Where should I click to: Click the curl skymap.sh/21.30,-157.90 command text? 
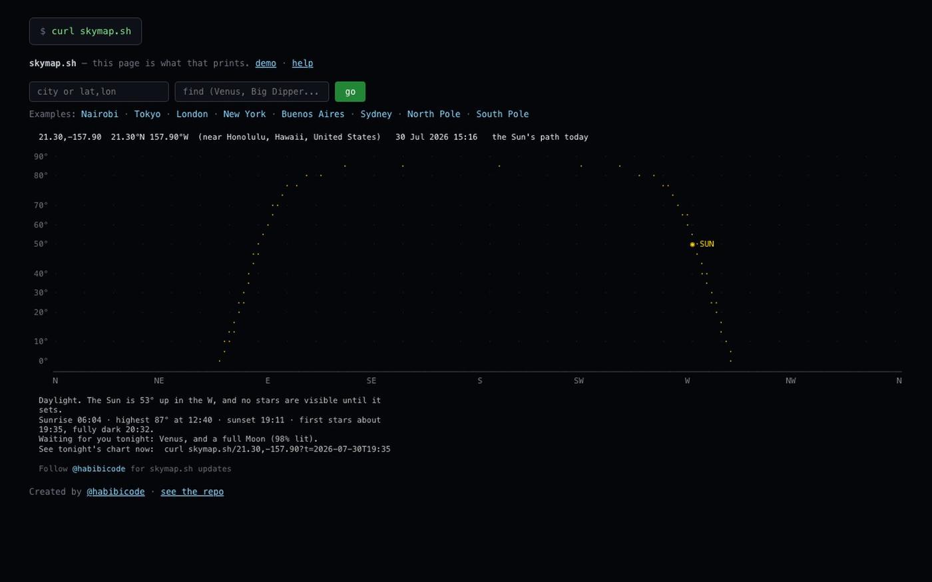pyautogui.click(x=278, y=450)
